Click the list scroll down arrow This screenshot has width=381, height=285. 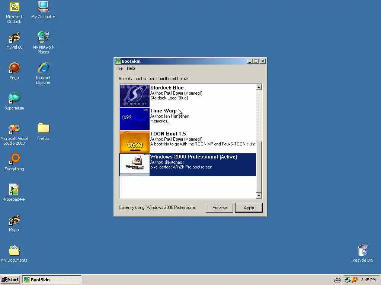coord(259,195)
